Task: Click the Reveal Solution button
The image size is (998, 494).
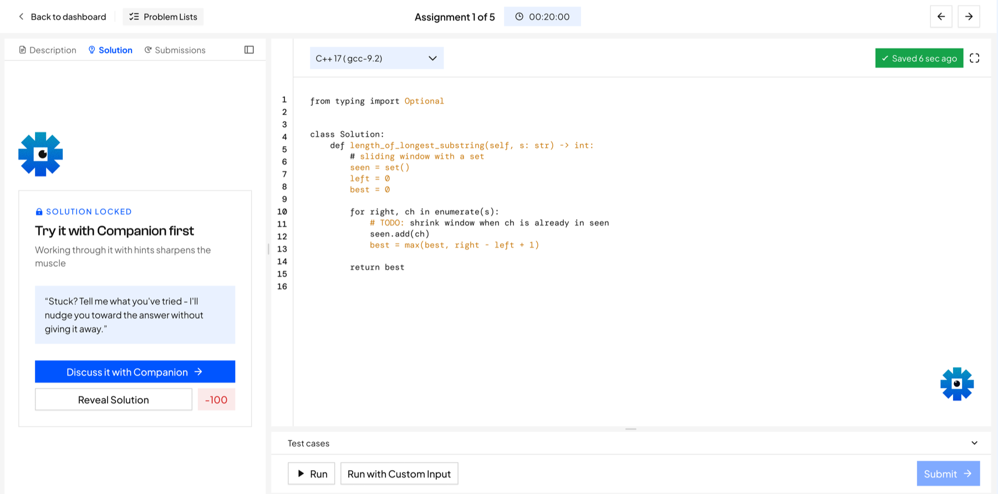Action: pyautogui.click(x=114, y=399)
